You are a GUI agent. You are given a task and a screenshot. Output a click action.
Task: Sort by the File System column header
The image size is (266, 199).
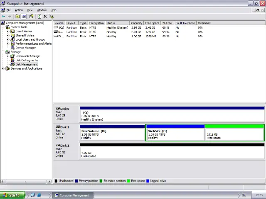96,23
